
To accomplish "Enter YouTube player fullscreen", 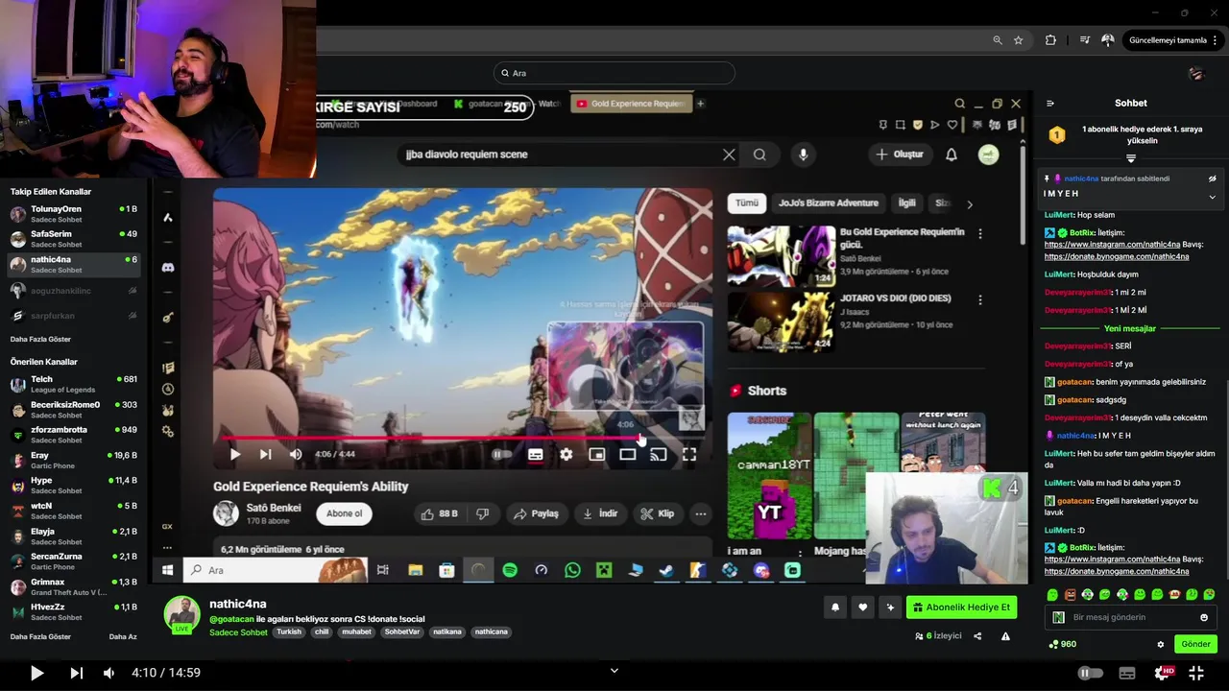I will click(x=689, y=454).
